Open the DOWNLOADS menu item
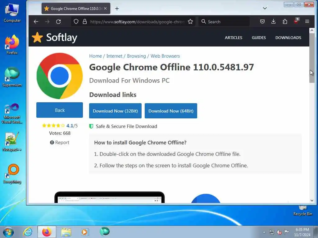The image size is (318, 238). click(x=288, y=37)
